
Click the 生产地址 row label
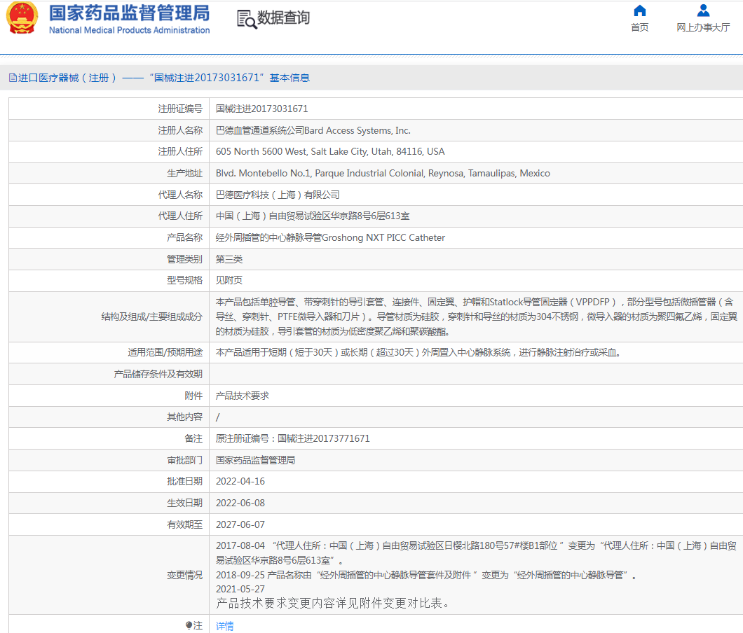[185, 173]
